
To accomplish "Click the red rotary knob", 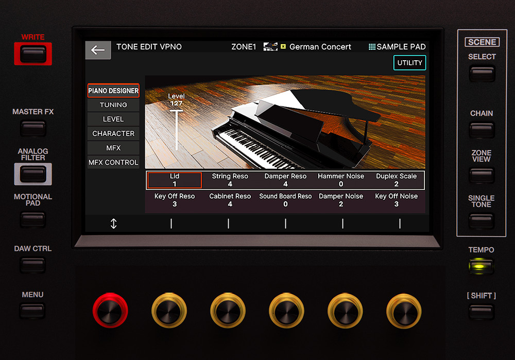I will pos(110,312).
